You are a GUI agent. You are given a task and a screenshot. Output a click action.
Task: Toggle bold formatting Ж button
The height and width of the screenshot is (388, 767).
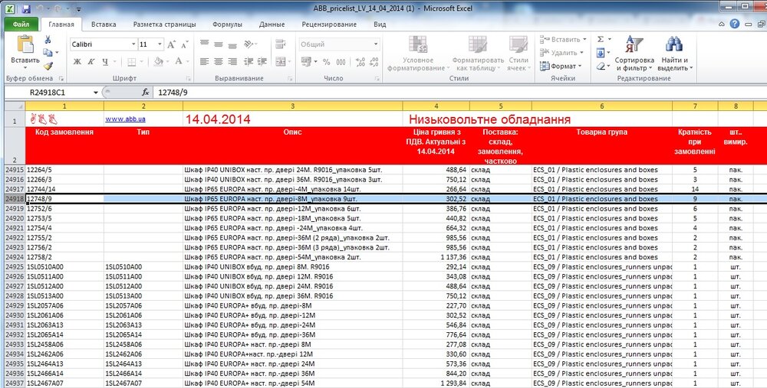(x=75, y=62)
